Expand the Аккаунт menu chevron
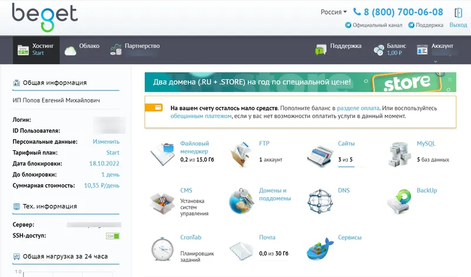Screen dimensions: 471x277 tap(435, 62)
